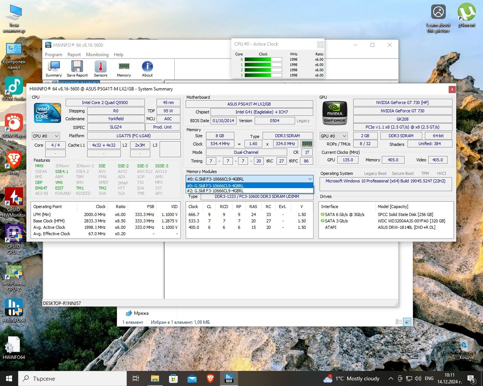Open Control Panel desktop icon
Screen dimensions: 483x386
pyautogui.click(x=14, y=56)
